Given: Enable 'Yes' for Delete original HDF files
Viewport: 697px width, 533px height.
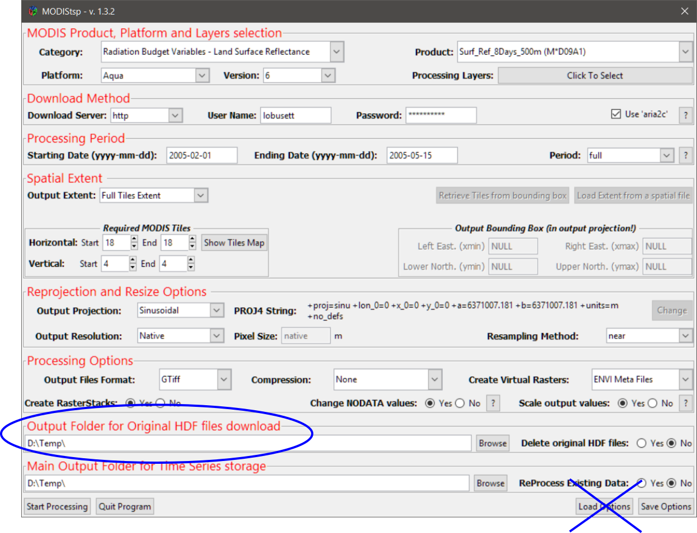Looking at the screenshot, I should tap(641, 443).
